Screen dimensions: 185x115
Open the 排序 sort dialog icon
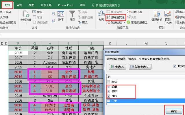(61, 14)
